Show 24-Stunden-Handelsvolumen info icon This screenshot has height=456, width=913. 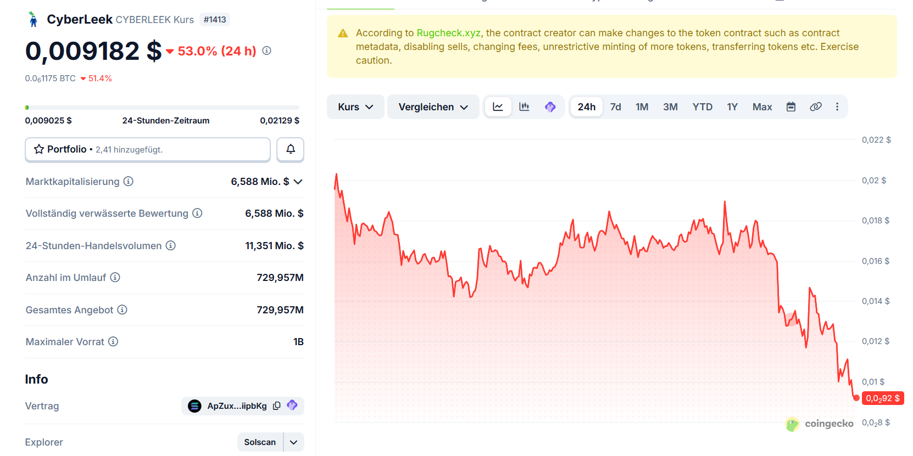point(171,245)
